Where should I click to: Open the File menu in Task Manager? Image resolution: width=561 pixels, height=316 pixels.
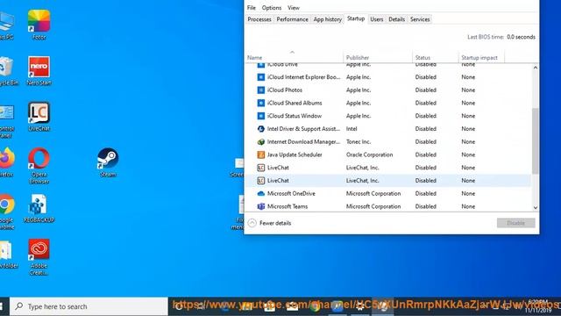click(x=252, y=8)
